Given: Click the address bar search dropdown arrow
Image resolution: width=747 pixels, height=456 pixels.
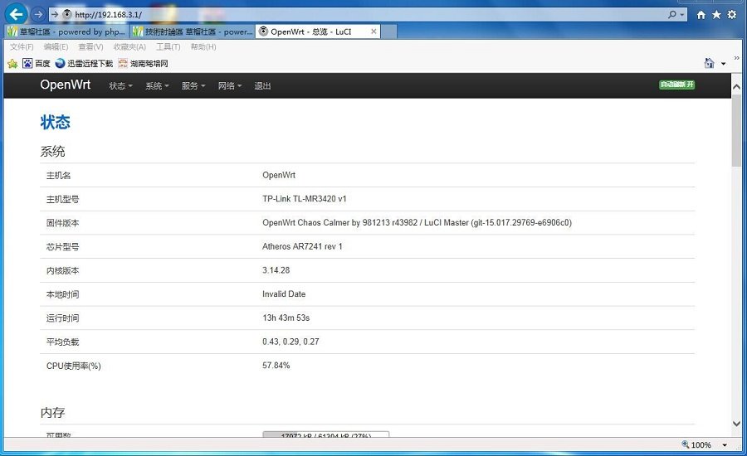Looking at the screenshot, I should [682, 15].
